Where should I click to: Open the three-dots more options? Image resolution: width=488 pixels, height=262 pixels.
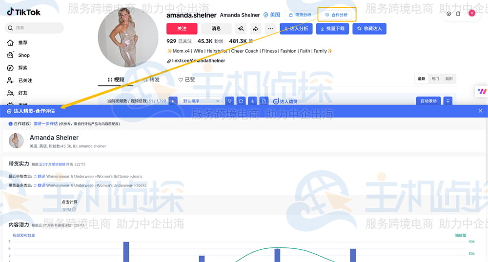point(270,29)
